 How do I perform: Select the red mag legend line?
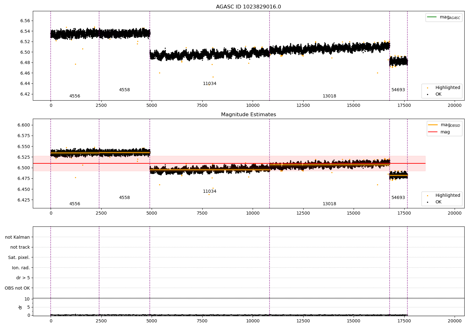coord(433,132)
